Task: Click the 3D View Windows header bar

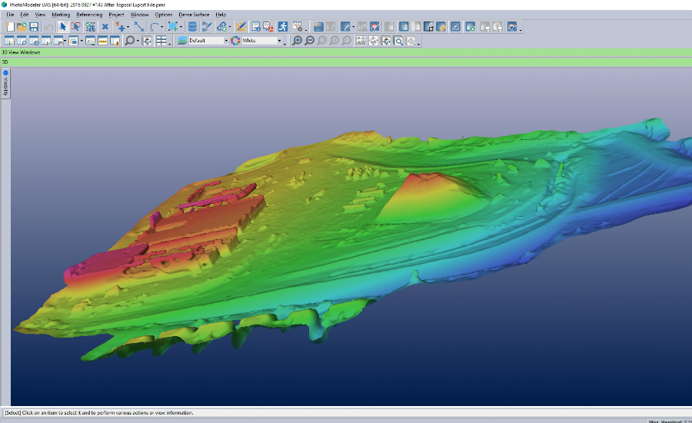Action: click(x=346, y=52)
